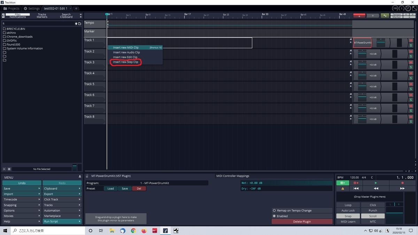Switch to the Settings tab
Viewport: 418px width, 235px height.
pos(32,8)
